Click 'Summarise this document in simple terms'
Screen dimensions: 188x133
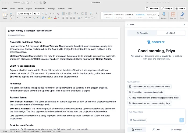coord(149,87)
